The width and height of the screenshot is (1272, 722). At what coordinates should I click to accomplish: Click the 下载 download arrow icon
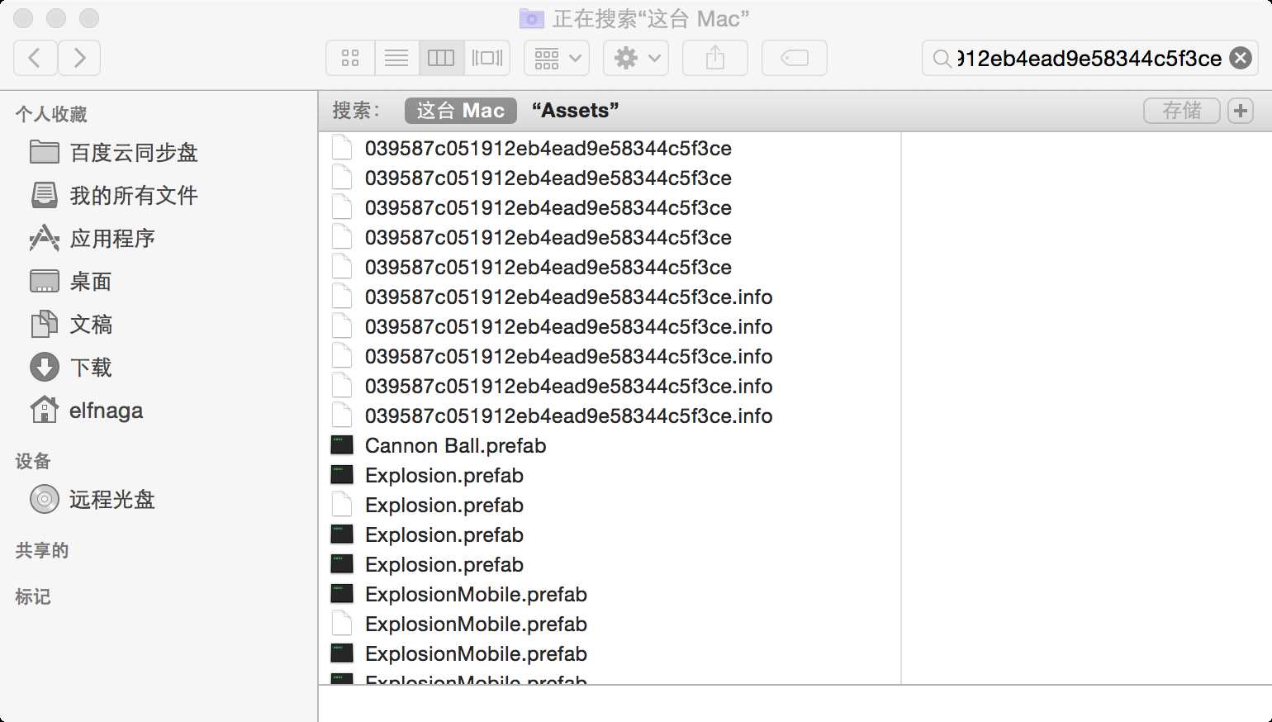click(x=45, y=367)
